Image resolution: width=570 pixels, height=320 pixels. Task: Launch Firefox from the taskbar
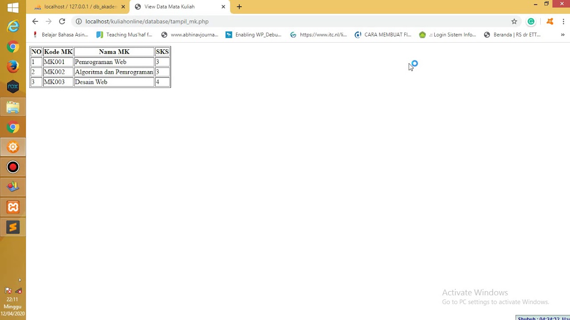tap(13, 67)
